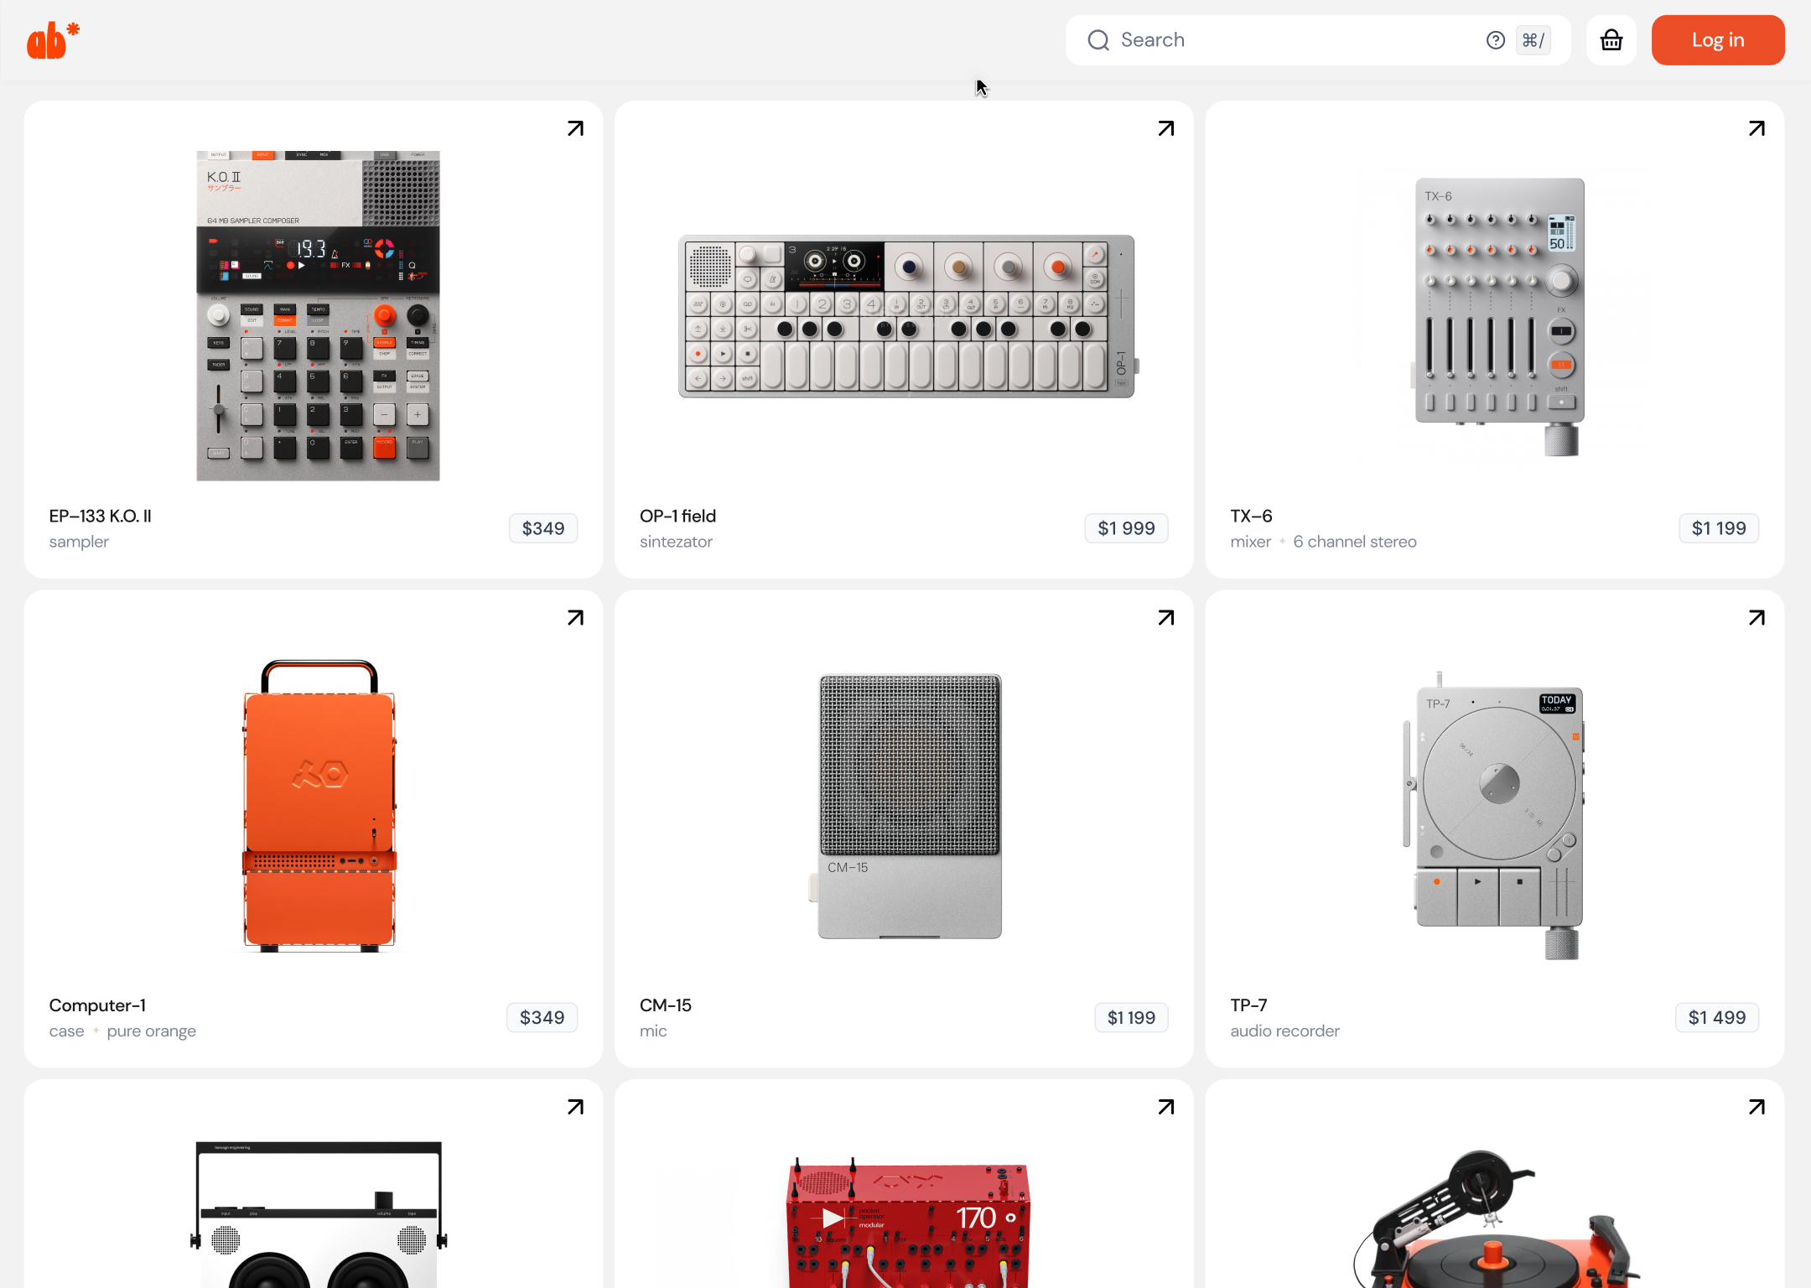Click the 'audio recorder' subtitle text
Screen dimensions: 1811x1288
point(1284,1031)
